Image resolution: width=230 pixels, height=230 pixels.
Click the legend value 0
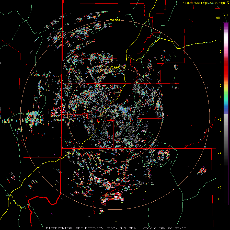point(221,108)
